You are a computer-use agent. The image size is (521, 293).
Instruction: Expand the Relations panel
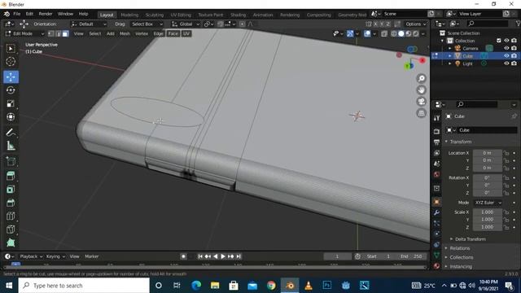pos(460,248)
